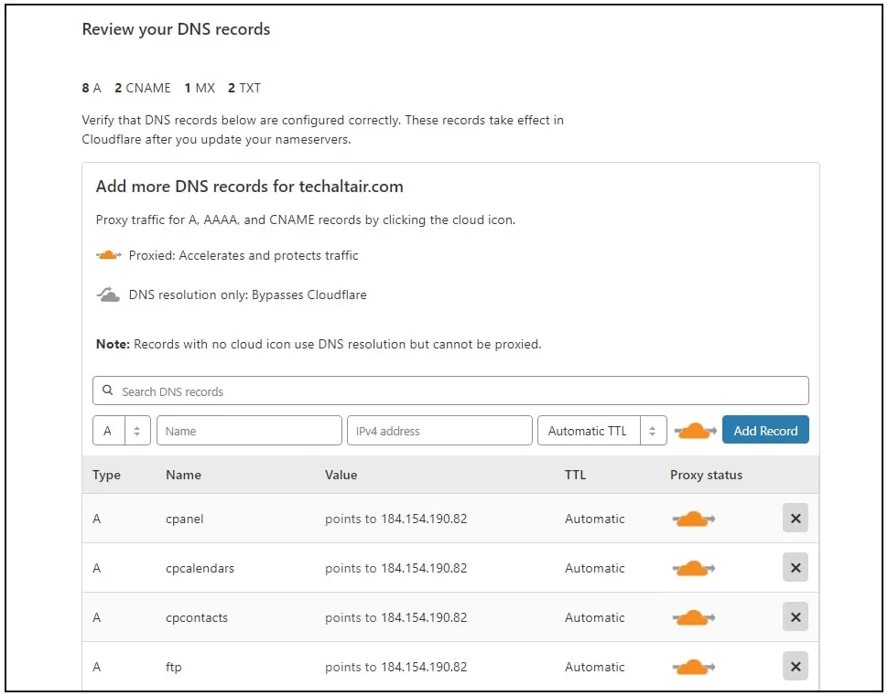Screen dimensions: 888x696
Task: Click cpanel's points to 184.154.190.82 value
Action: pyautogui.click(x=395, y=519)
